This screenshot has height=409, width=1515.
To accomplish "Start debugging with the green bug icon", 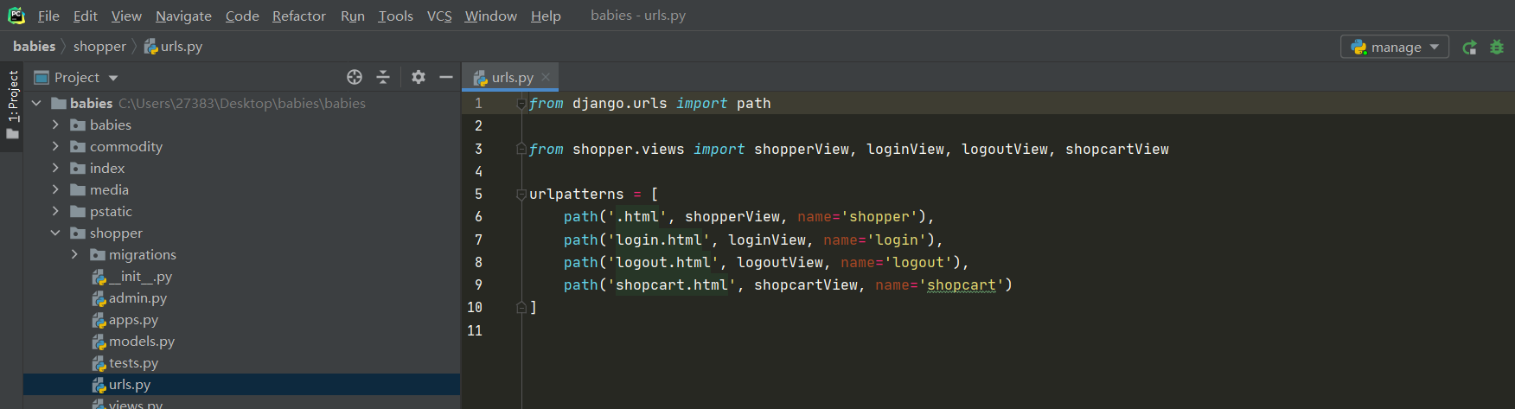I will (1497, 47).
